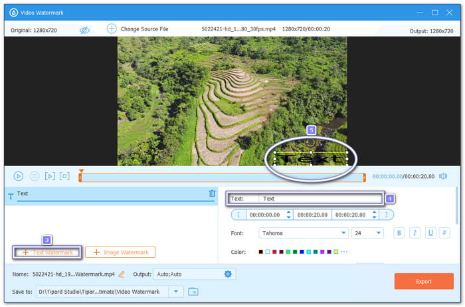Toggle italic text formatting
The height and width of the screenshot is (307, 465).
415,233
